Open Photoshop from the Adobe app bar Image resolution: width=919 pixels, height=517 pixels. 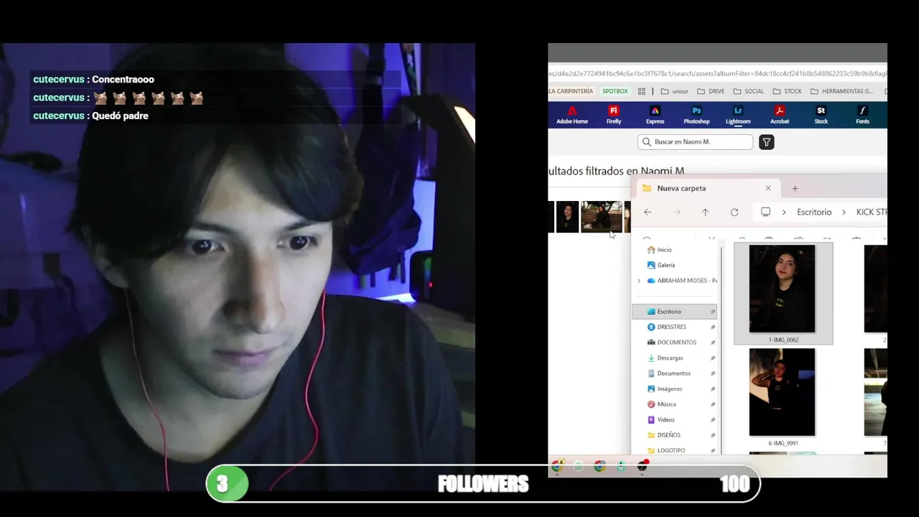click(696, 115)
